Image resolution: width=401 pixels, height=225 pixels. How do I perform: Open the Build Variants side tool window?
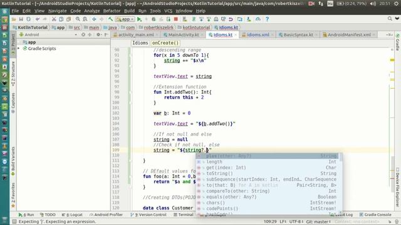point(13,161)
